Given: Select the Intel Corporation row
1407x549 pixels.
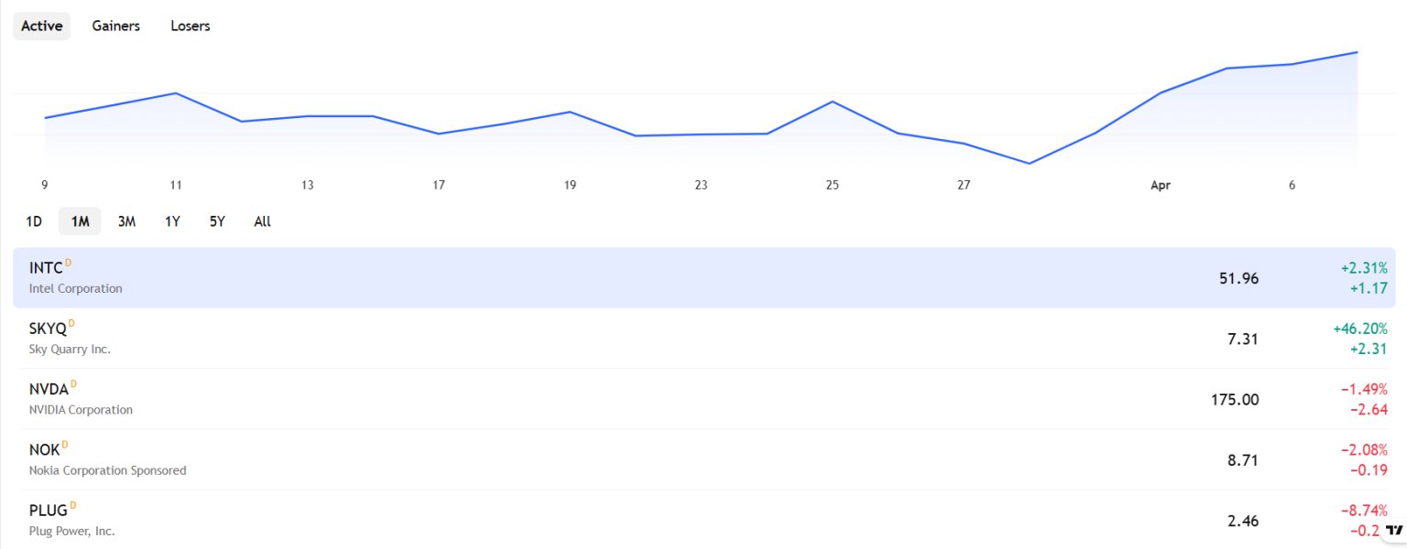Looking at the screenshot, I should coord(641,278).
